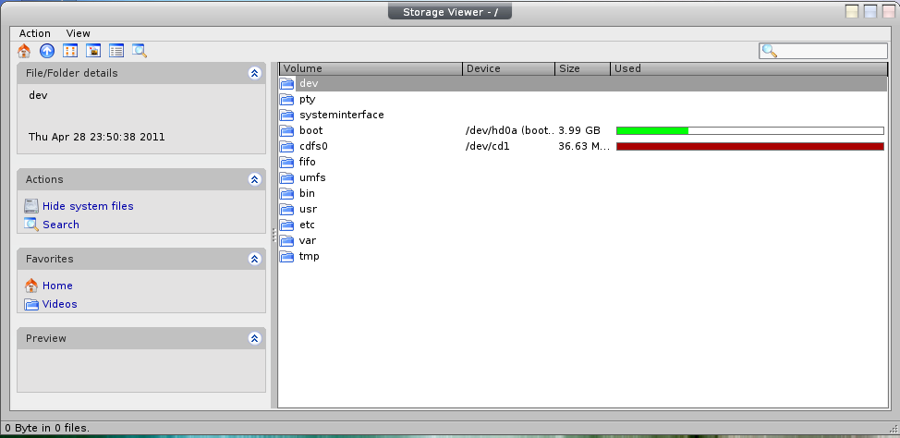Focus the search field at top right
The height and width of the screenshot is (438, 900).
click(x=823, y=51)
